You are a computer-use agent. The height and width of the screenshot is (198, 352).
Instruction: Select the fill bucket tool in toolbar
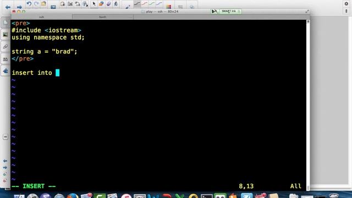pos(116,4)
